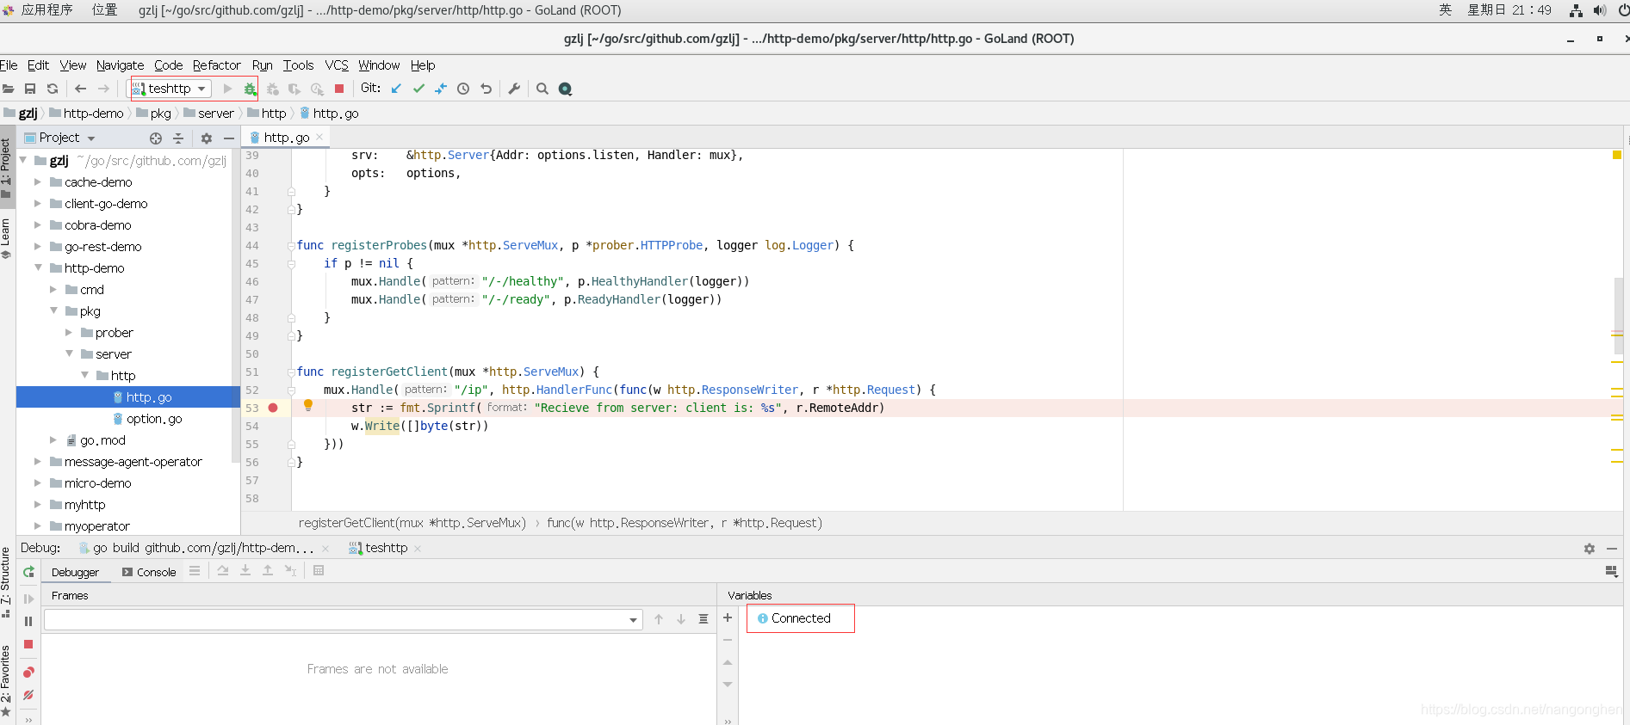
Task: Click the Git rollback icon
Action: 487,89
